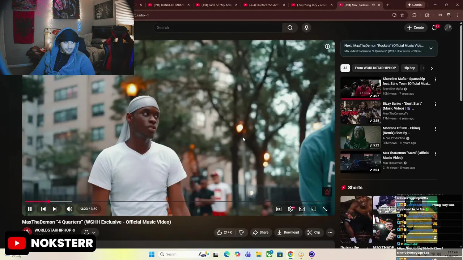Share the video

260,232
